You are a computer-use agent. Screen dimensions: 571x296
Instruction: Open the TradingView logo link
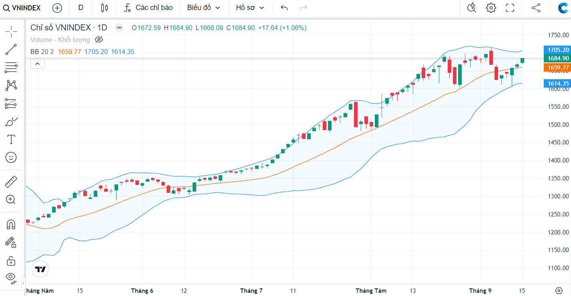(40, 269)
